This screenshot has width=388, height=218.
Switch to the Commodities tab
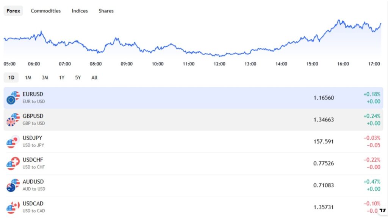(46, 11)
